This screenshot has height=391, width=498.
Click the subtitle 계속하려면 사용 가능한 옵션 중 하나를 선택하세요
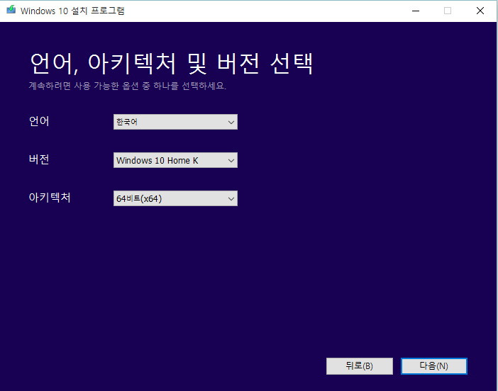coord(128,86)
